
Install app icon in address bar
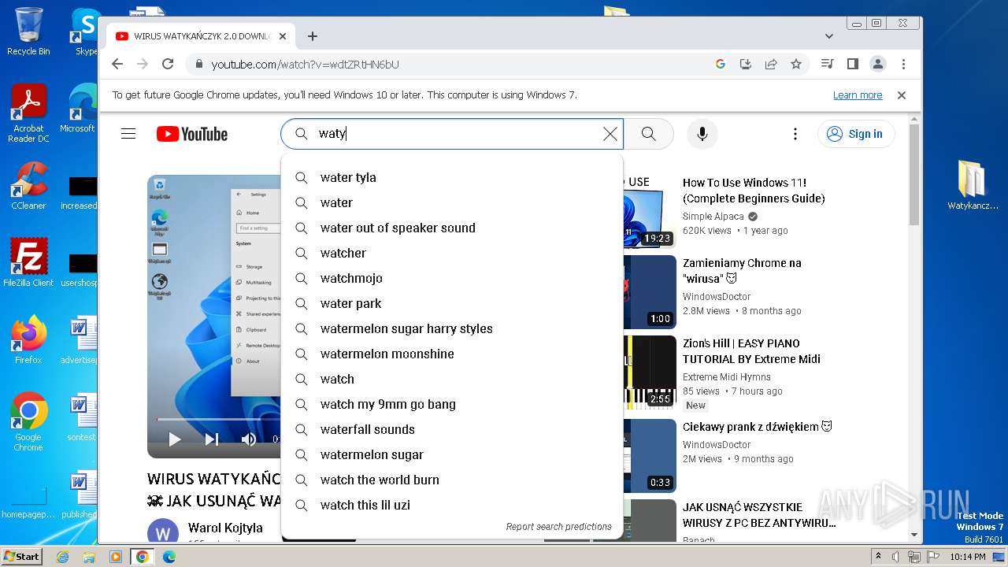pos(745,64)
